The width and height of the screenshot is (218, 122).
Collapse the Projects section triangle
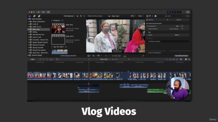pos(52,20)
